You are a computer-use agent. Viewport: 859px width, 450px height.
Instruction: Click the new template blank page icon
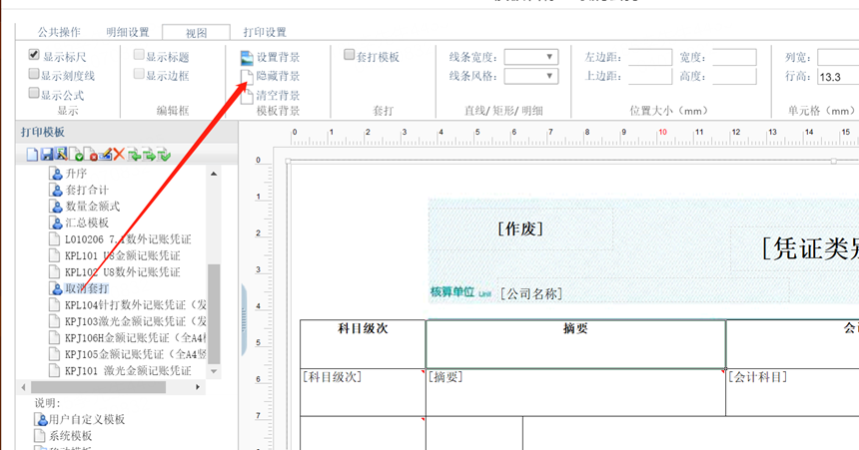[x=32, y=155]
